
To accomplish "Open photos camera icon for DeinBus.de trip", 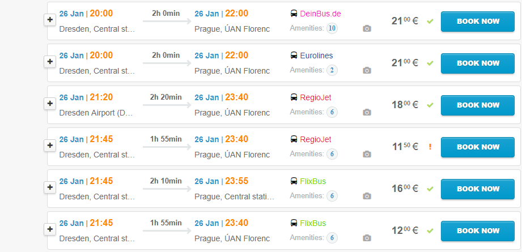I will click(x=367, y=28).
